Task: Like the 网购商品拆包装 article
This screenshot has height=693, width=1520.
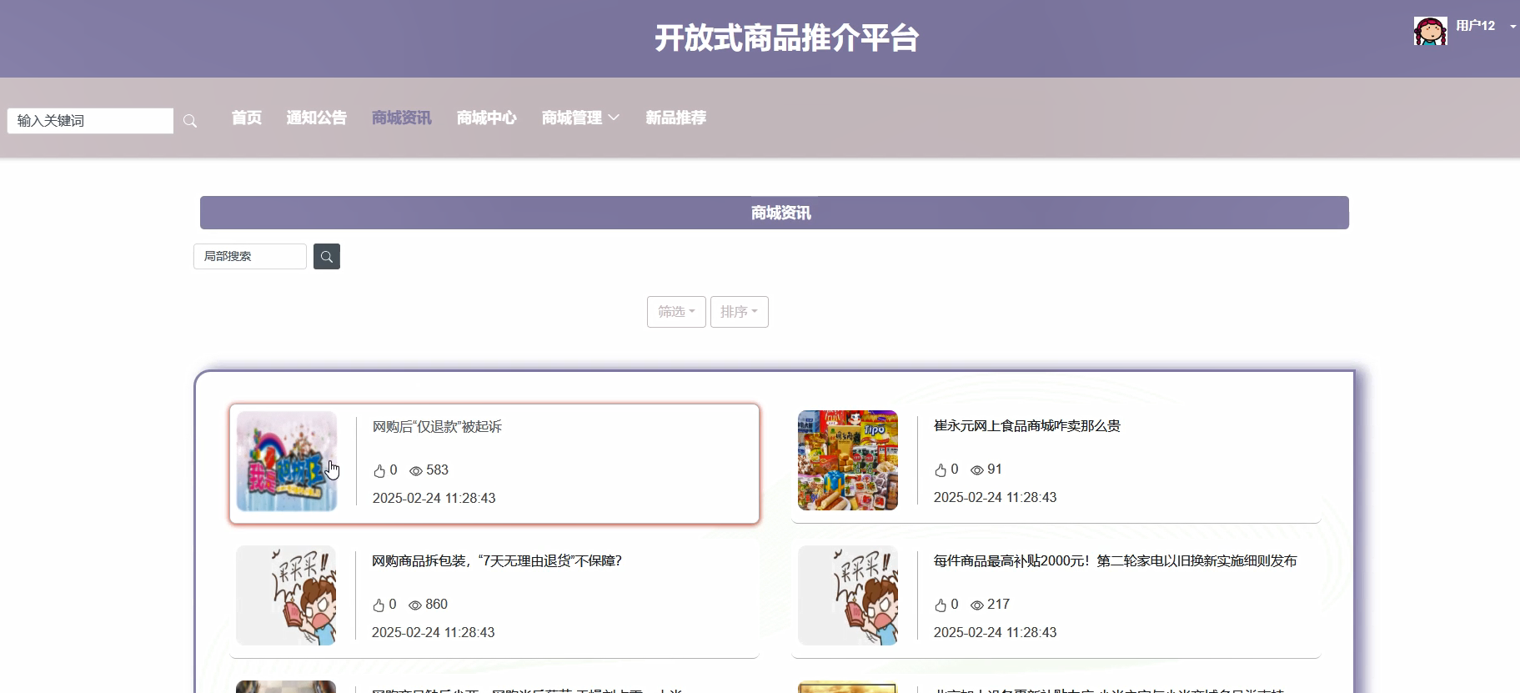Action: tap(379, 605)
